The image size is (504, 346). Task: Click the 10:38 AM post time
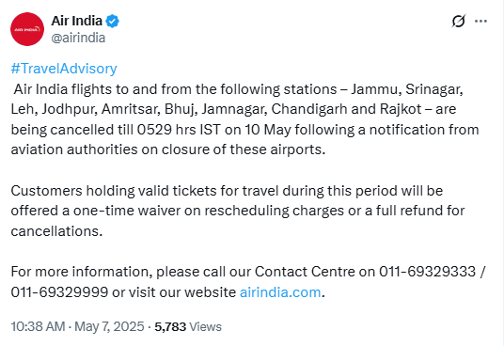(x=38, y=326)
